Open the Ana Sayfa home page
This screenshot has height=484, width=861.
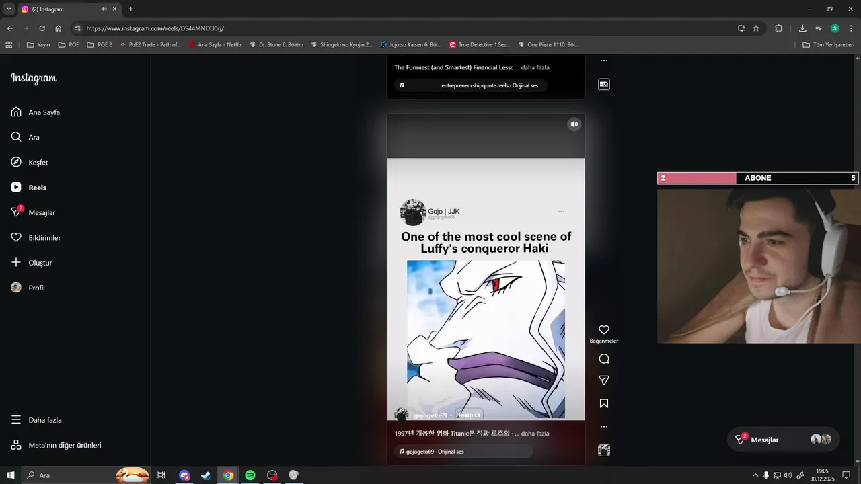[x=36, y=112]
